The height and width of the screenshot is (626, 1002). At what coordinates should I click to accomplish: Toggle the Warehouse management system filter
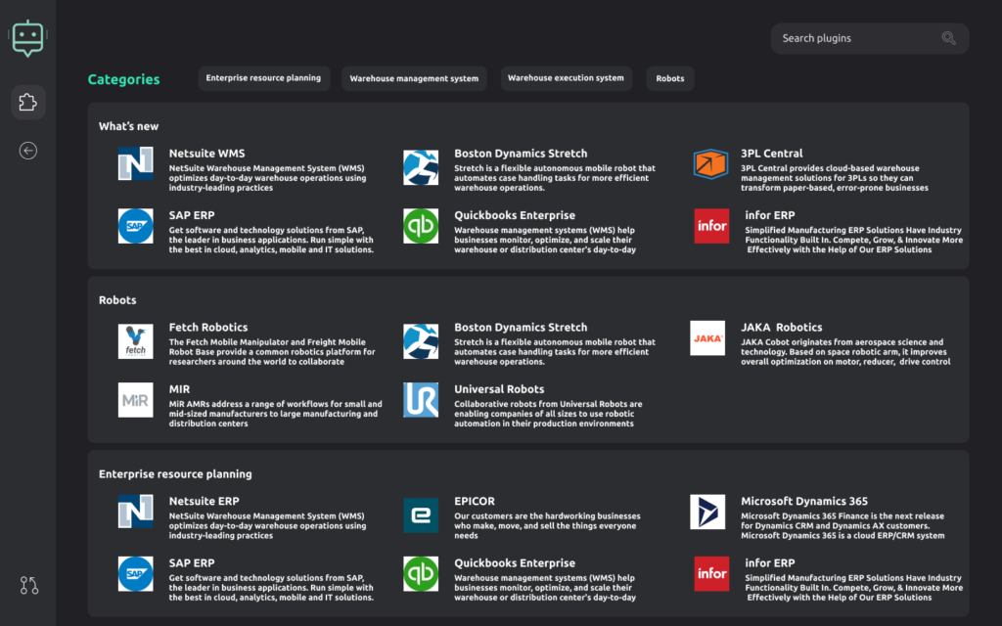414,78
